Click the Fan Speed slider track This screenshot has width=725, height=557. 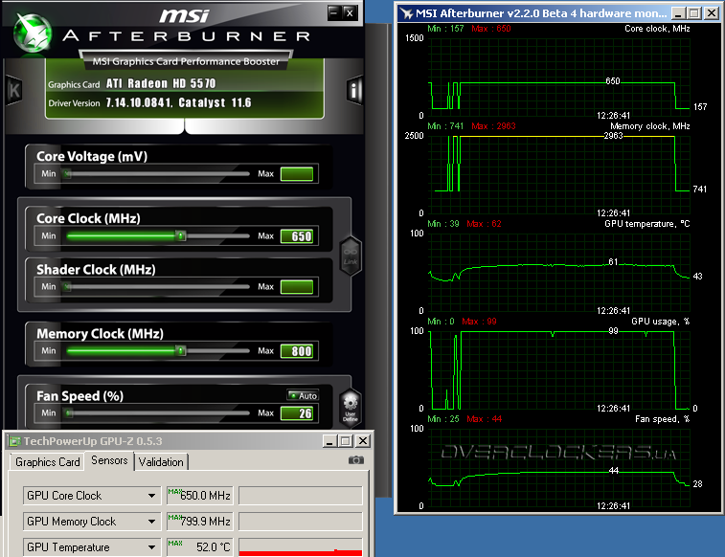[158, 412]
